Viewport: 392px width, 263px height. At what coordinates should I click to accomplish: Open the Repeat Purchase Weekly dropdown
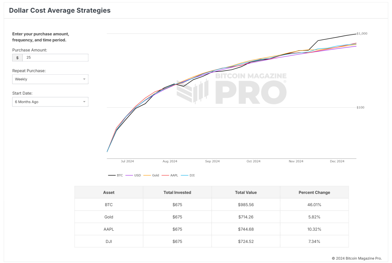click(50, 79)
